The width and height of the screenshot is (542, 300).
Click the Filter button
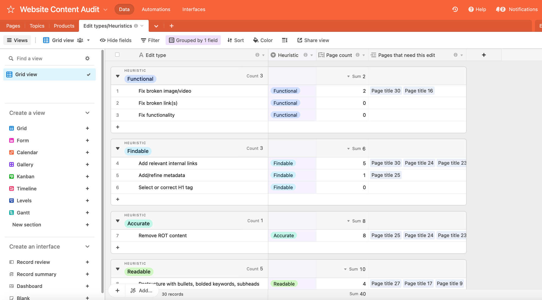pos(150,40)
